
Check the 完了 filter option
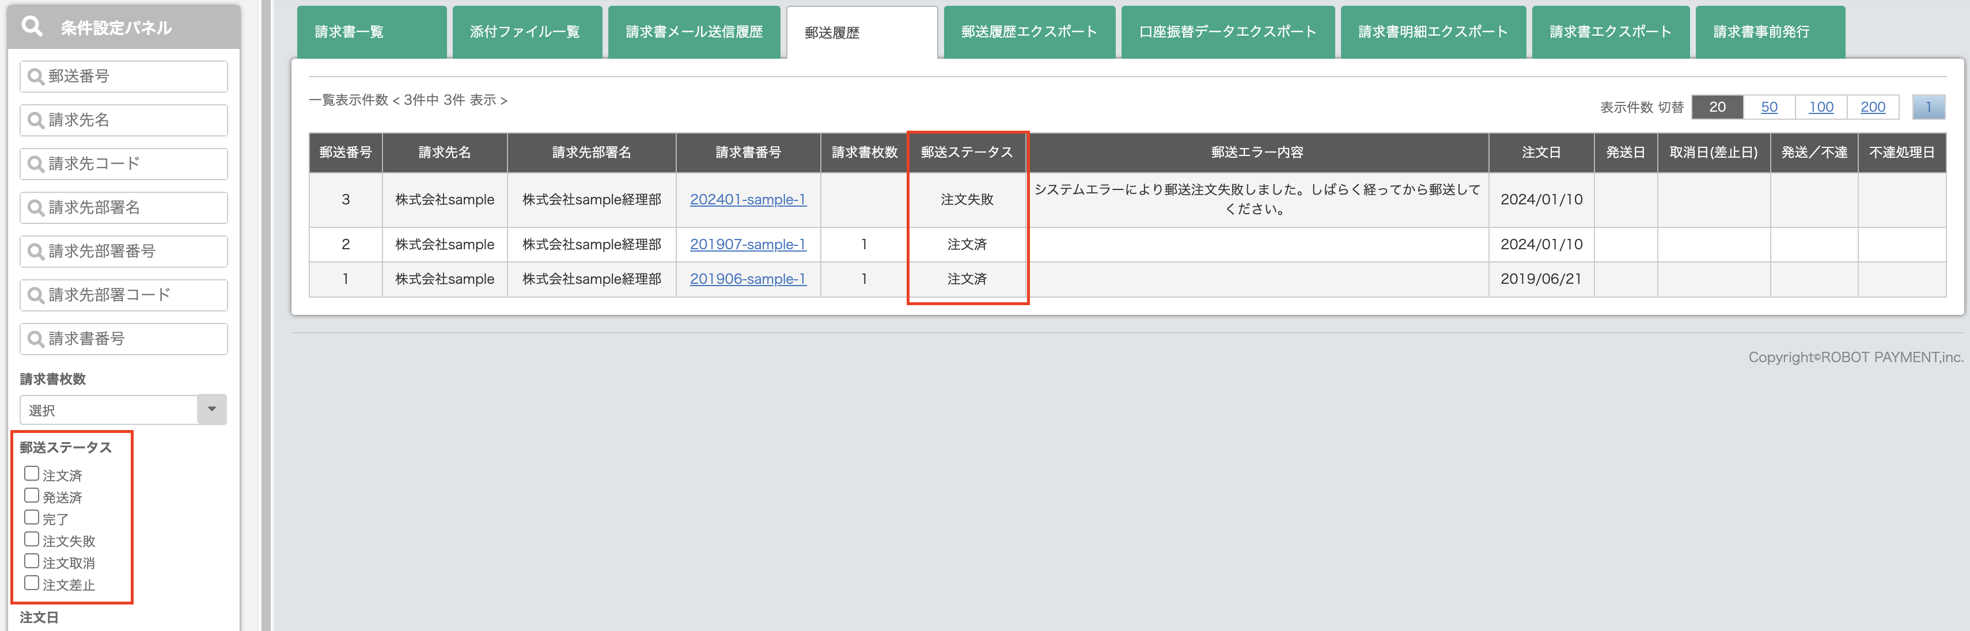(31, 517)
